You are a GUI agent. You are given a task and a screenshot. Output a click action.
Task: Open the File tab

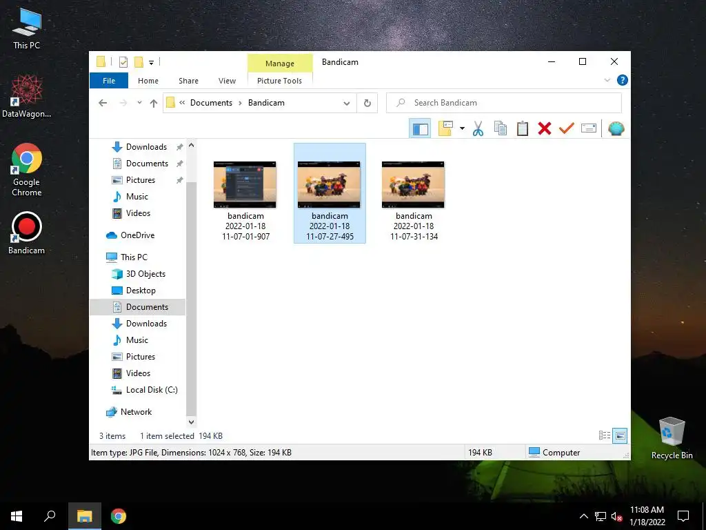[x=109, y=81]
